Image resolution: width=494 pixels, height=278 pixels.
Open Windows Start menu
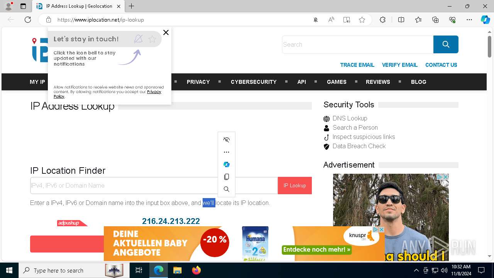click(x=9, y=270)
